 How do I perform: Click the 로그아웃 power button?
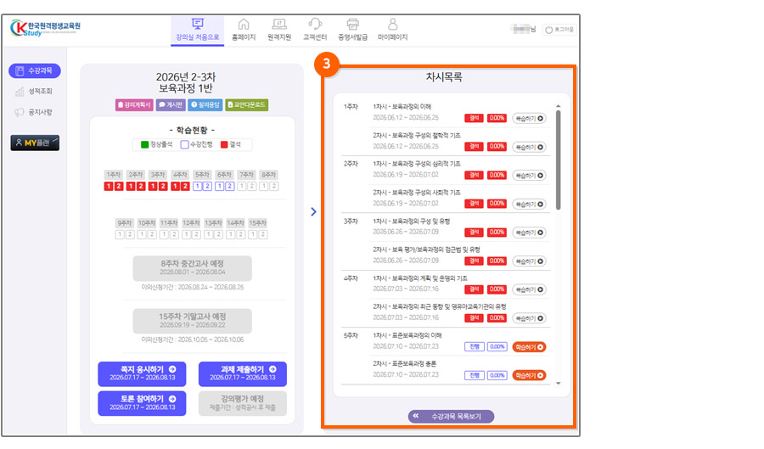(x=559, y=30)
